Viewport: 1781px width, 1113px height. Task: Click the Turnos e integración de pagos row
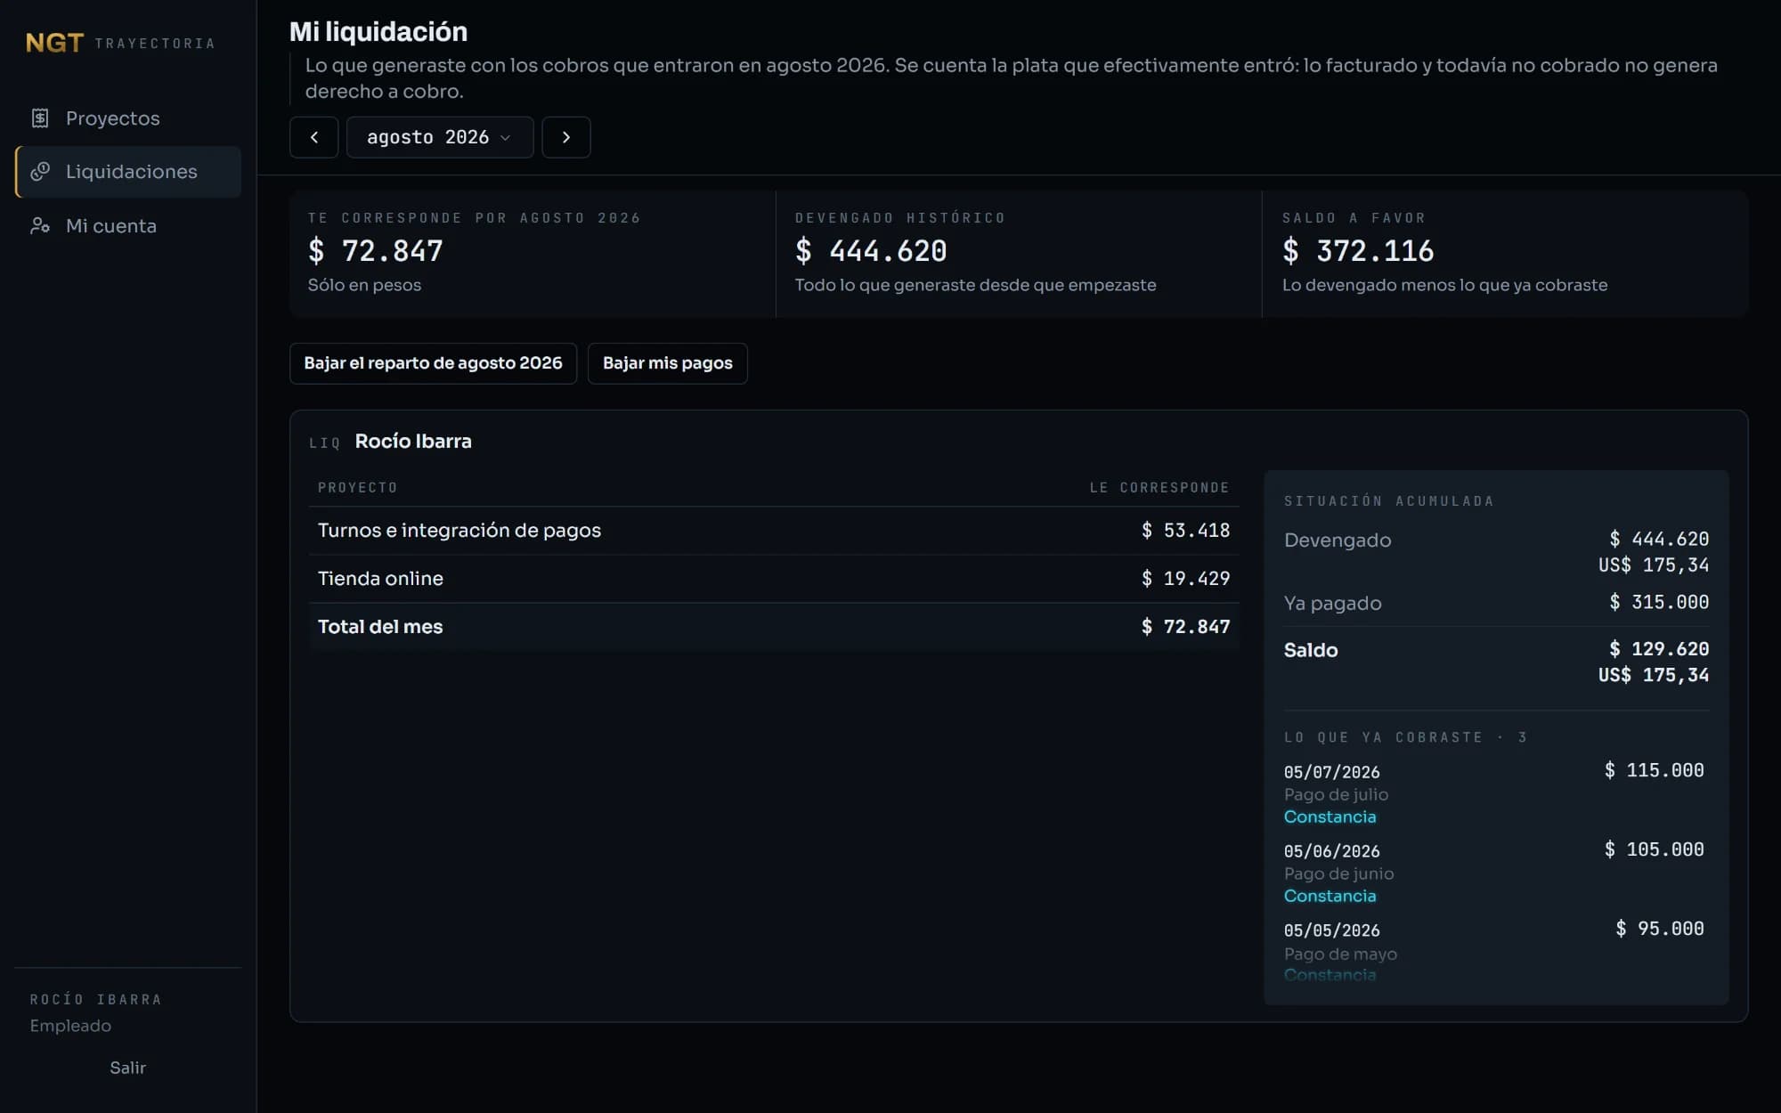[774, 531]
